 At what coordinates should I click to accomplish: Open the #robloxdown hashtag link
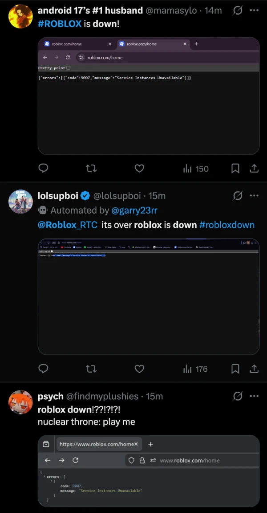pos(227,225)
